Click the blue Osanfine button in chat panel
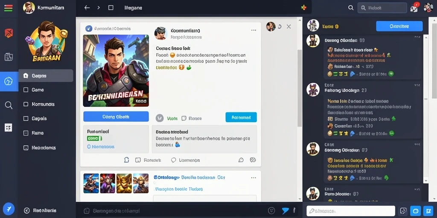 pyautogui.click(x=399, y=26)
